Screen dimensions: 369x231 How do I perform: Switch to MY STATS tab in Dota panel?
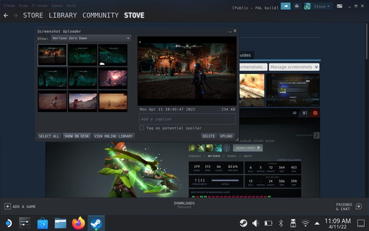point(214,156)
